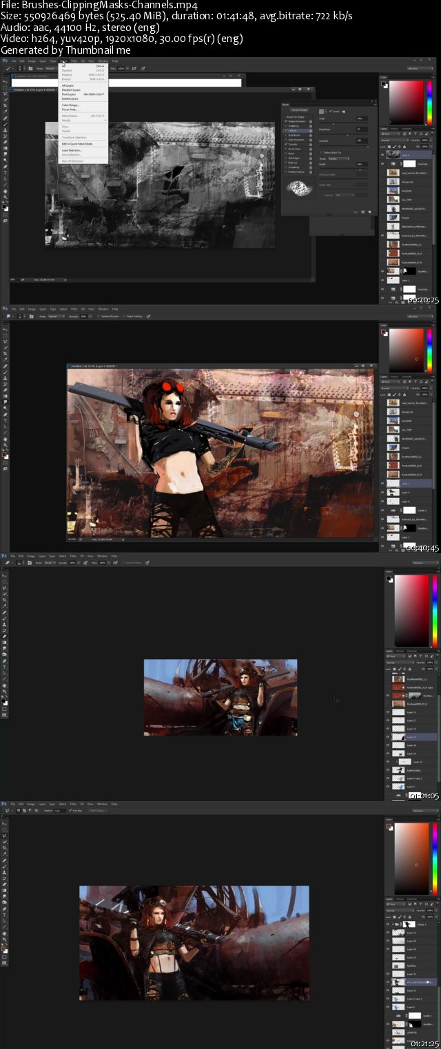Expand the Modify submenu in the Select menu

pyautogui.click(x=83, y=120)
